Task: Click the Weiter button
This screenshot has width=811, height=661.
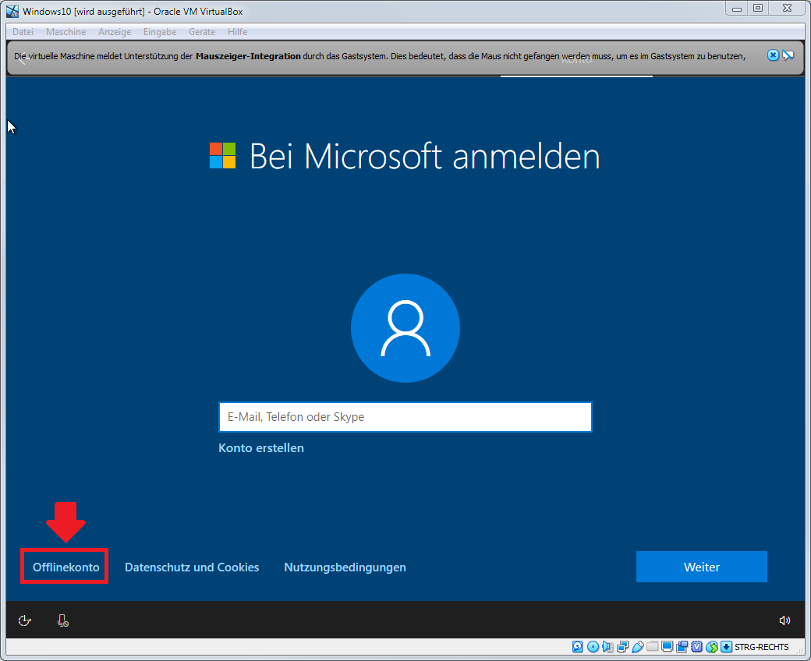Action: [x=700, y=567]
